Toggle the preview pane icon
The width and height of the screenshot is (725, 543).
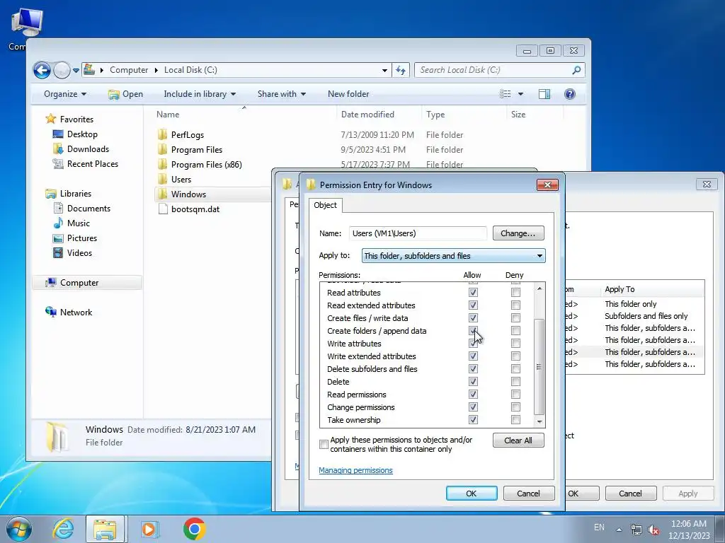pos(544,94)
